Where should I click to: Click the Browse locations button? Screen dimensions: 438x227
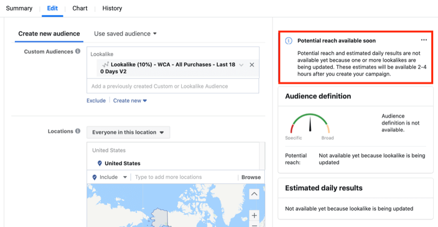pyautogui.click(x=251, y=177)
